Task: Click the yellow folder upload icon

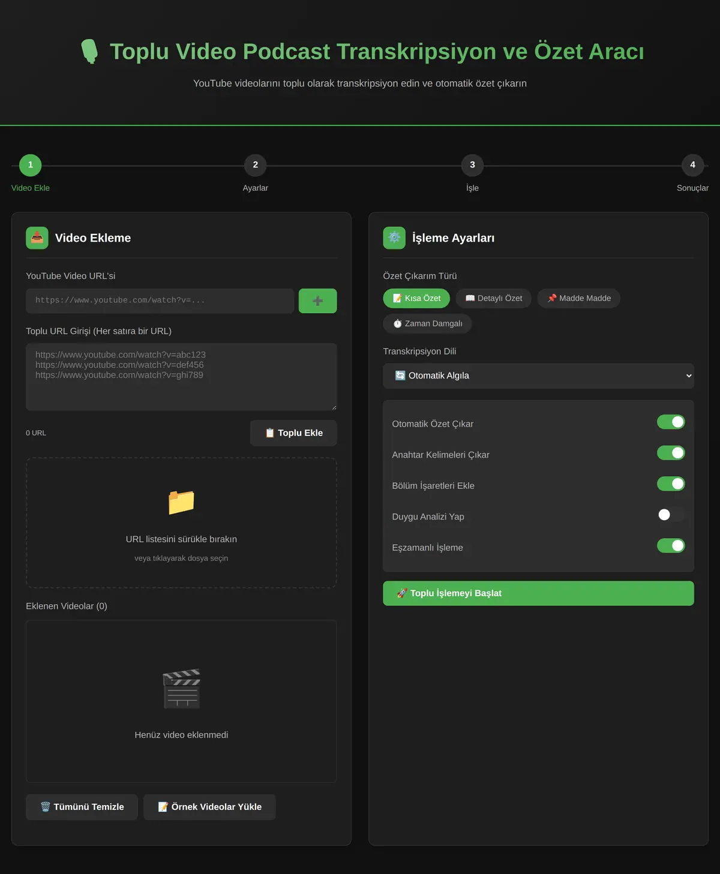Action: pos(181,503)
